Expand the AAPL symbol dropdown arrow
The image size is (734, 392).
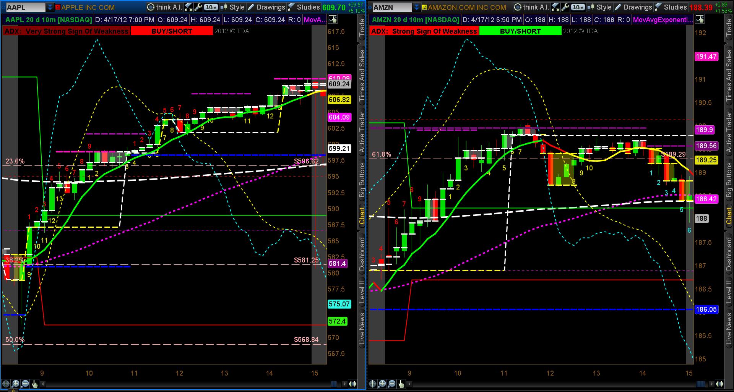click(50, 7)
